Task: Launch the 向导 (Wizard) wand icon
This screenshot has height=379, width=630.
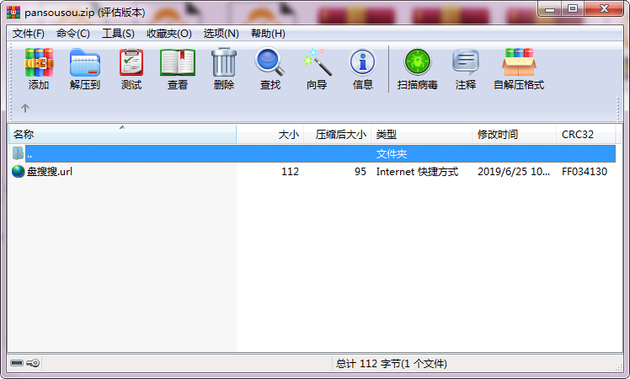Action: pos(317,62)
